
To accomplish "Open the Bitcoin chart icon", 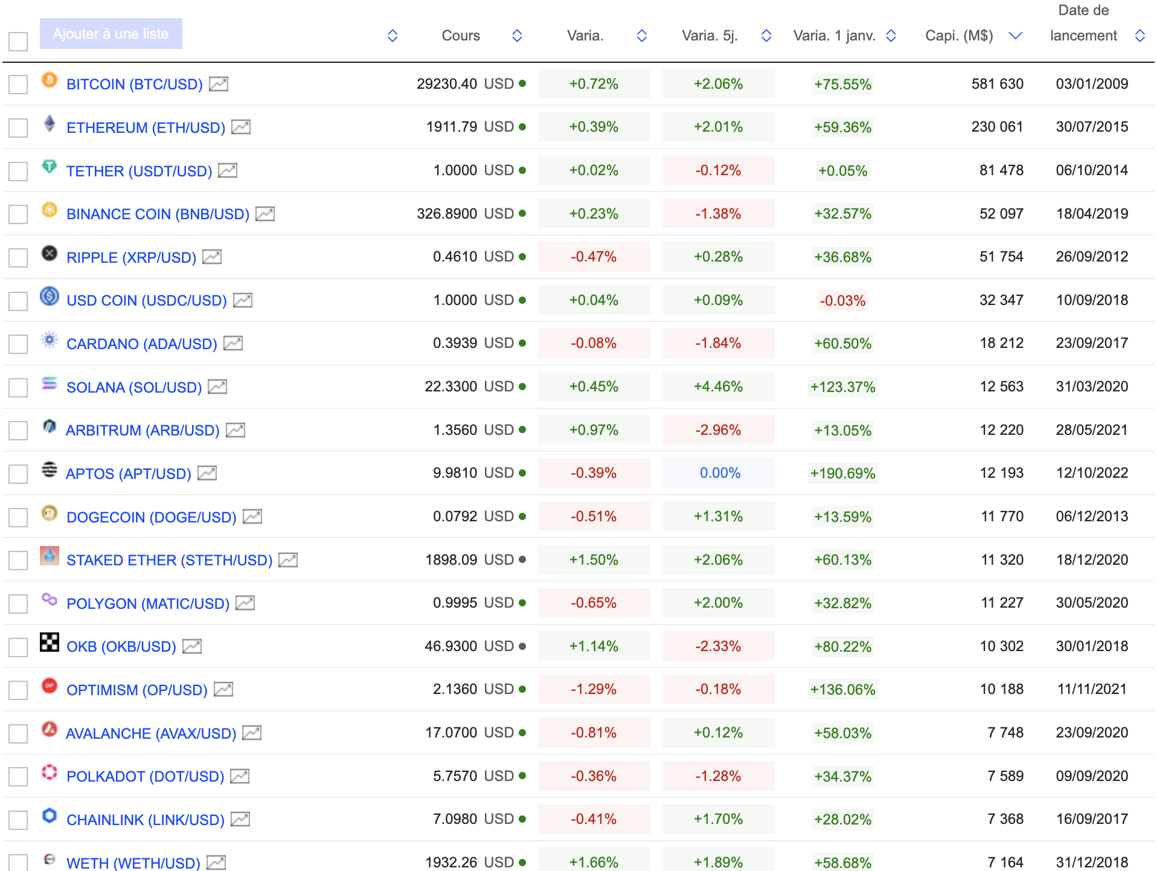I will click(219, 84).
